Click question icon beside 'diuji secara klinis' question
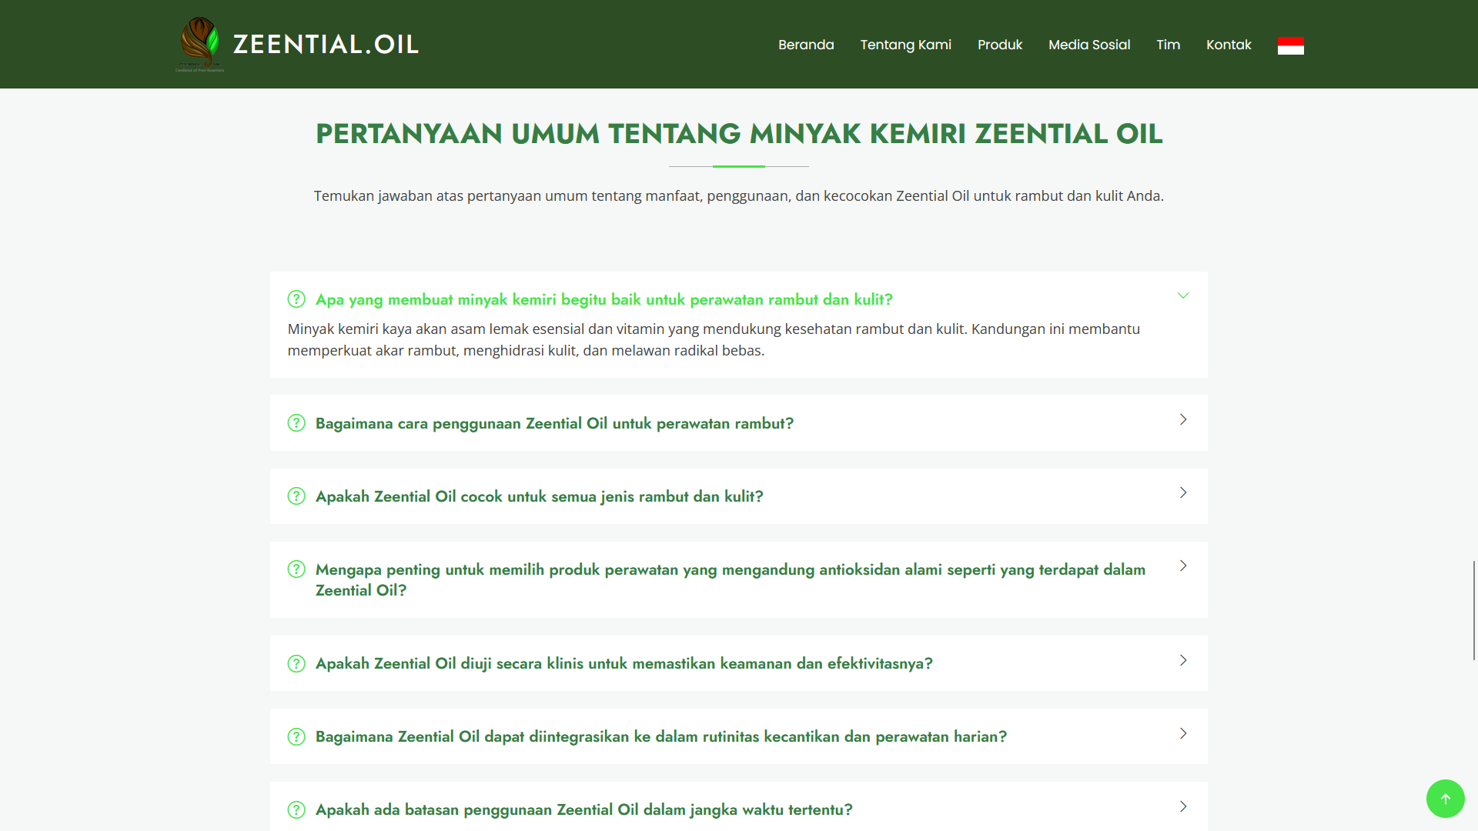Screen dimensions: 1478x831 coord(296,663)
